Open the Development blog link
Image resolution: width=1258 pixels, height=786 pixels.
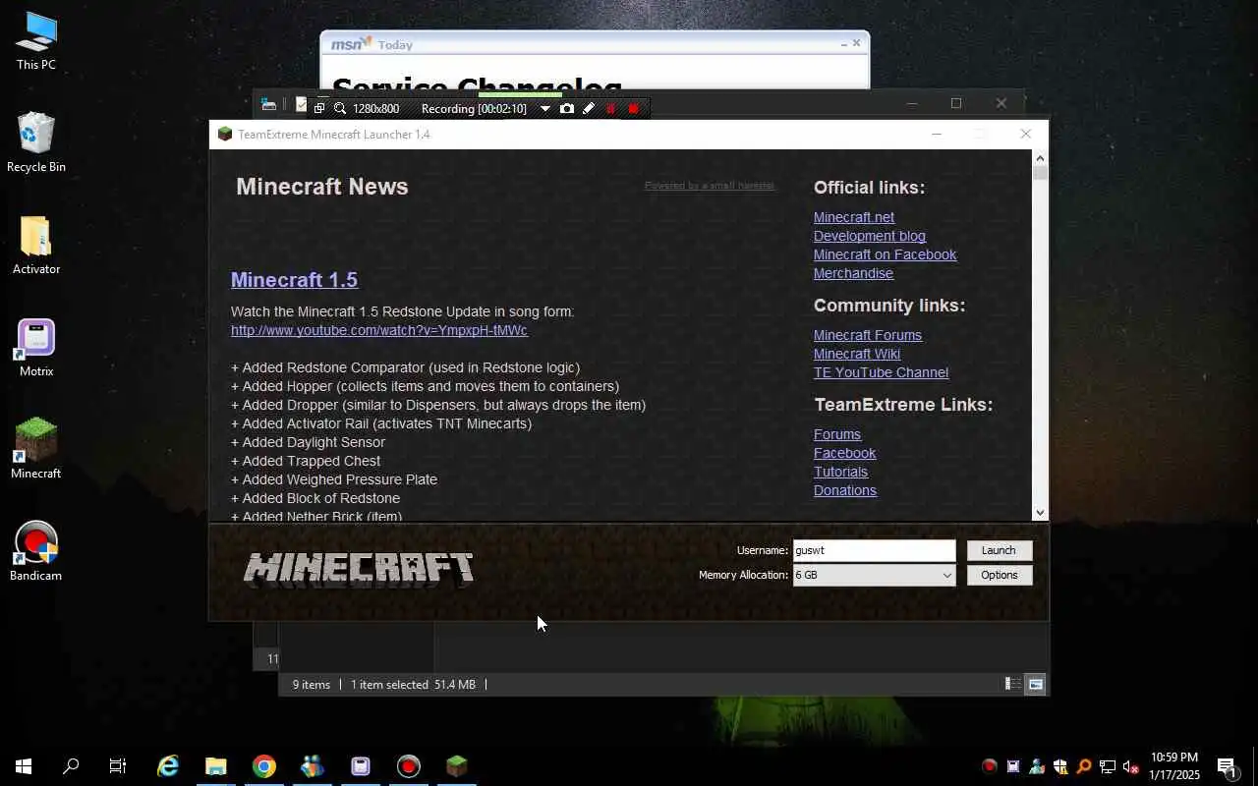pos(870,236)
